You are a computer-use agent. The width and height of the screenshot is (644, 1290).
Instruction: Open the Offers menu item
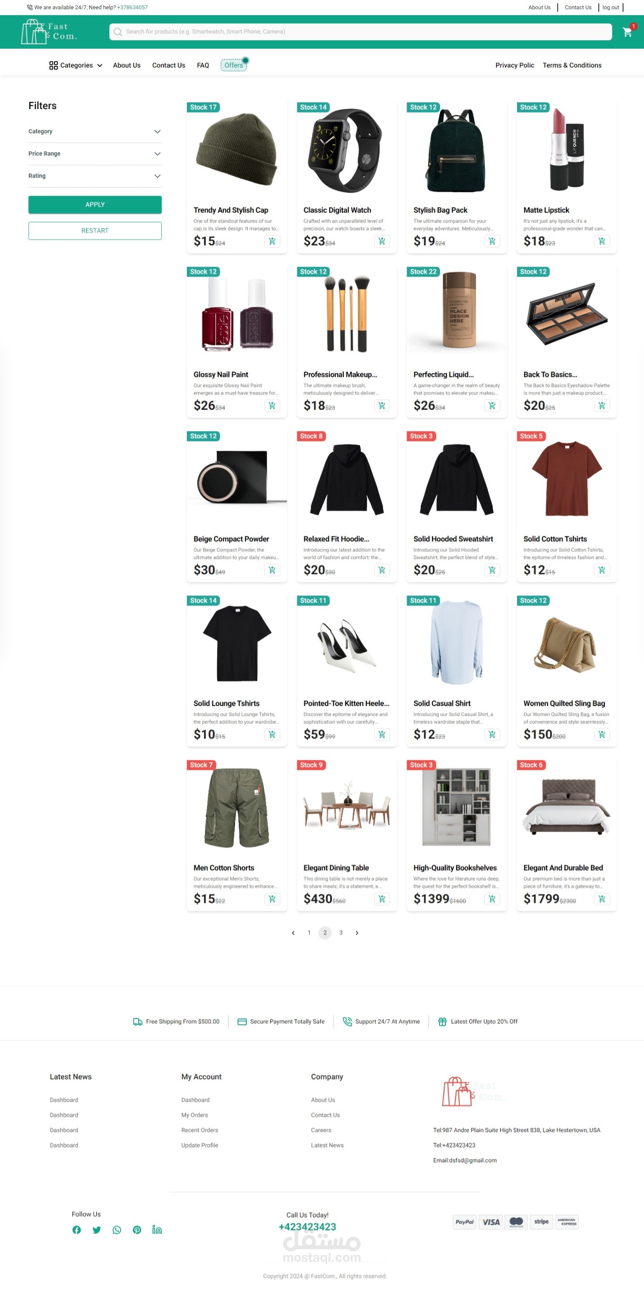(x=234, y=65)
